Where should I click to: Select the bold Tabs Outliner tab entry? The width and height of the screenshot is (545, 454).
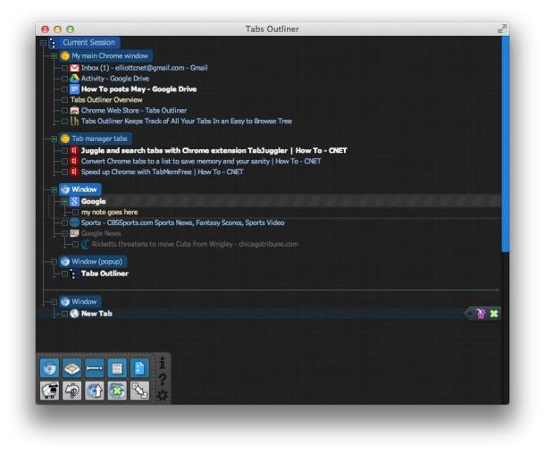point(105,273)
